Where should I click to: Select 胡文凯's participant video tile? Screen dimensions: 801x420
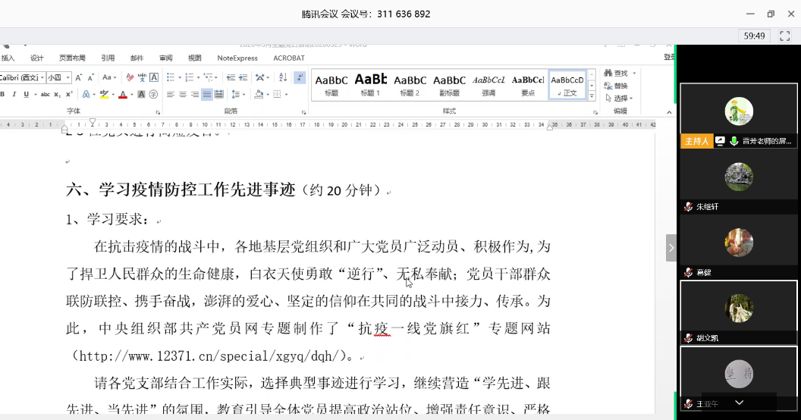[x=738, y=312]
